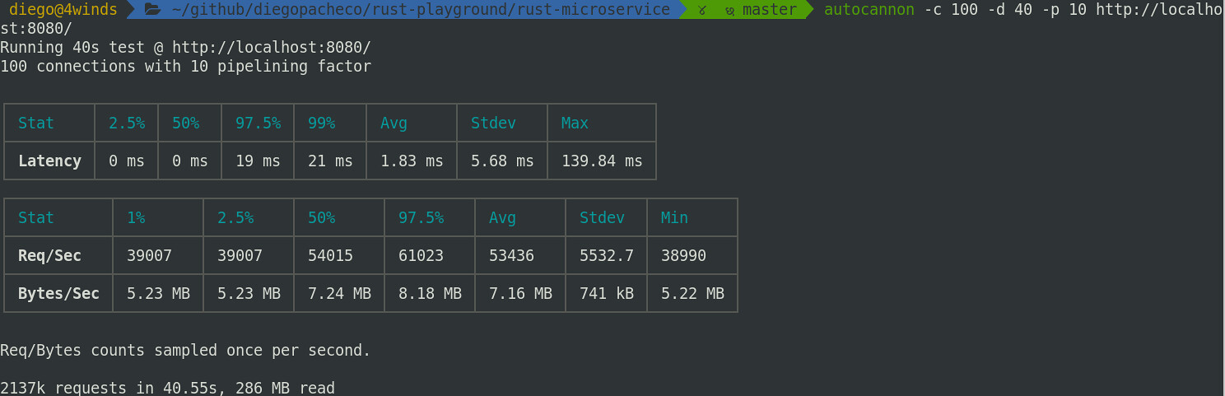The height and width of the screenshot is (396, 1225).
Task: Click the rust-microservice directory path
Action: click(422, 10)
